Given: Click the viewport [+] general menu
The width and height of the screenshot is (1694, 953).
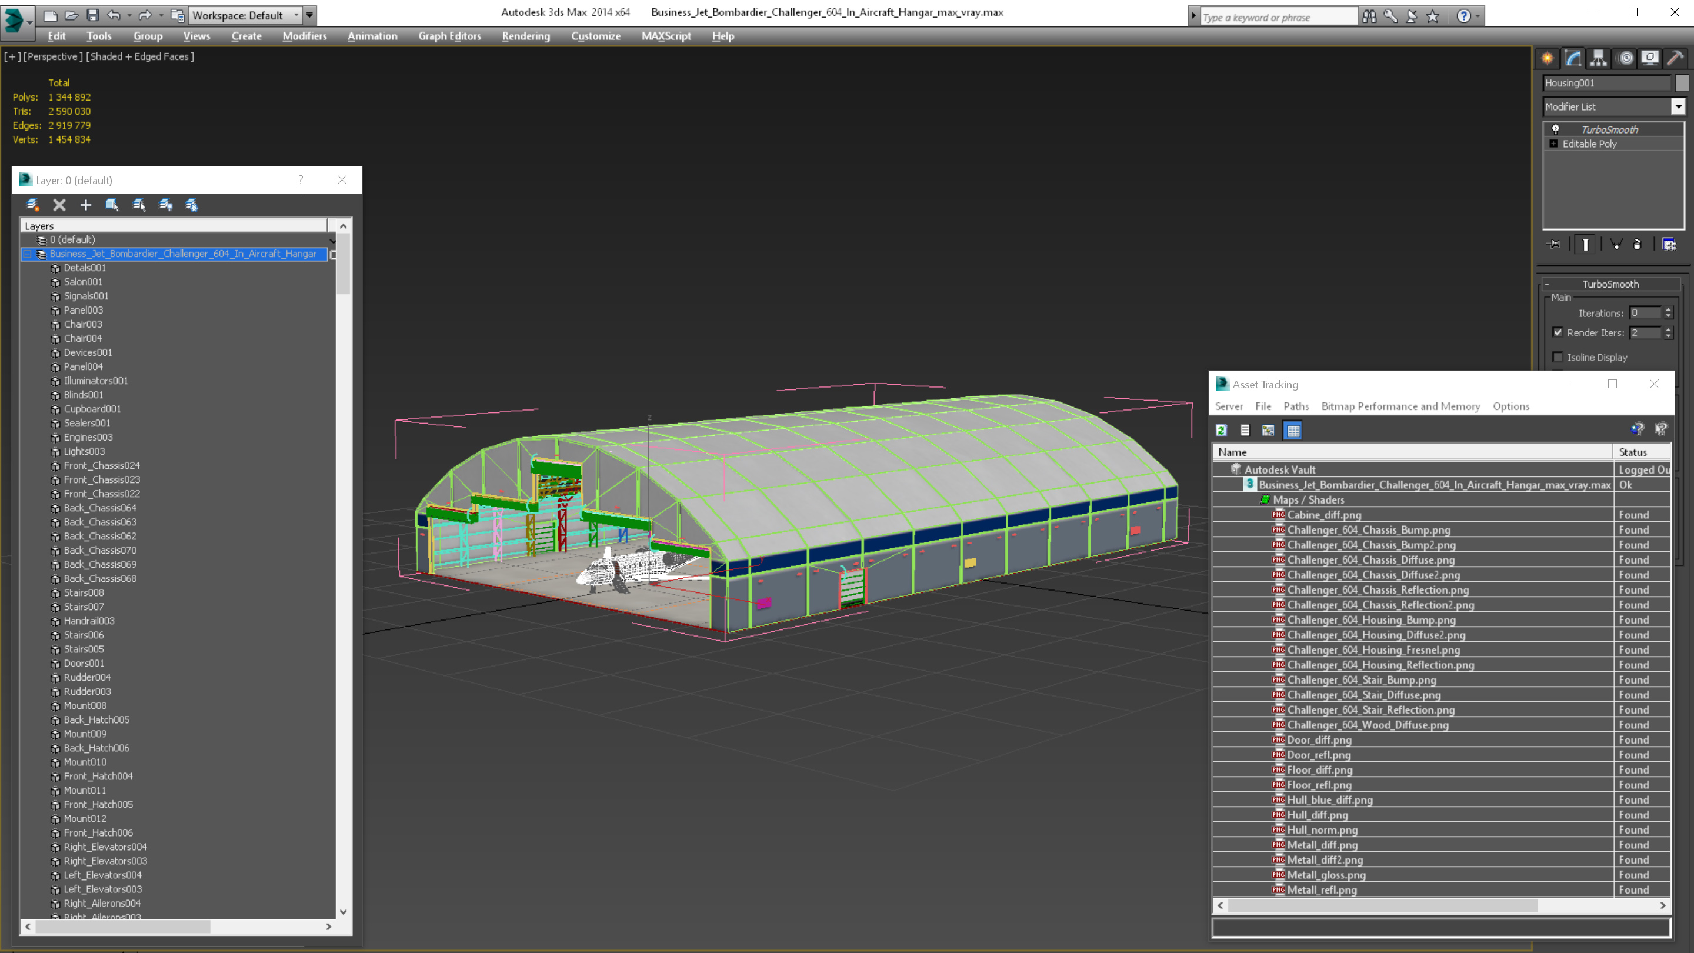Looking at the screenshot, I should pyautogui.click(x=12, y=56).
